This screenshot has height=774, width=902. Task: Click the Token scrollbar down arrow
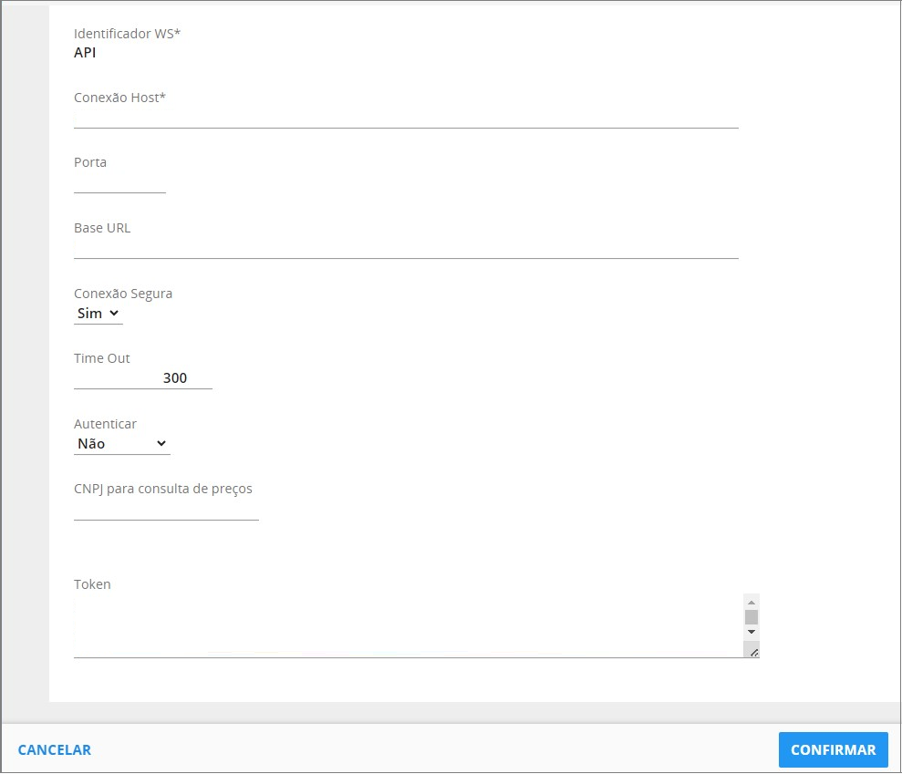click(752, 632)
